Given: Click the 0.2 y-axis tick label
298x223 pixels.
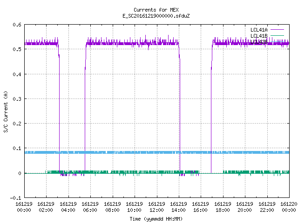Looking at the screenshot, I should click(x=17, y=124).
